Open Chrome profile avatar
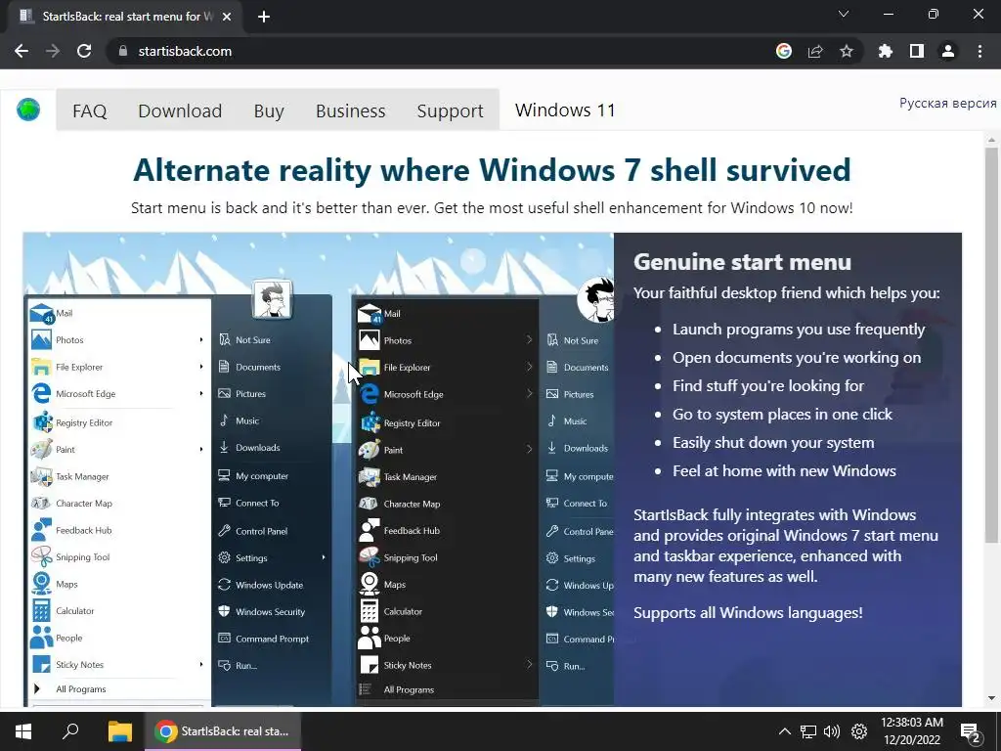The width and height of the screenshot is (1001, 751). click(948, 51)
